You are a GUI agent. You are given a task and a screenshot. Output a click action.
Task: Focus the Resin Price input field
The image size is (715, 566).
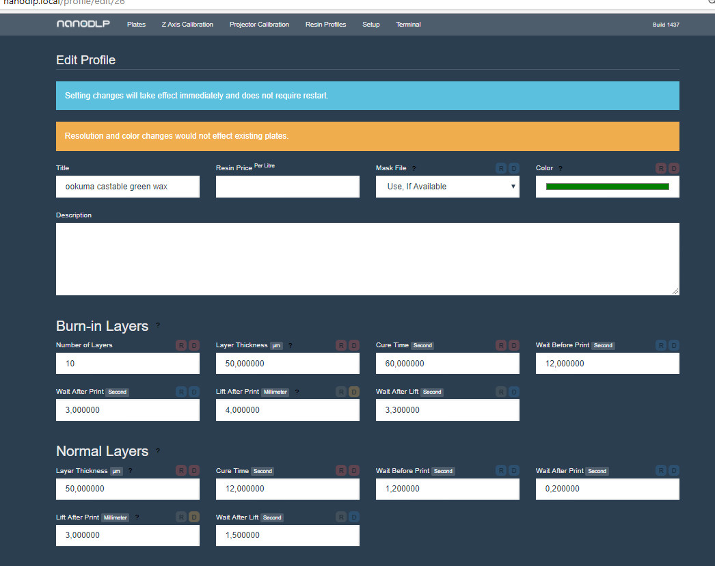[x=287, y=187]
